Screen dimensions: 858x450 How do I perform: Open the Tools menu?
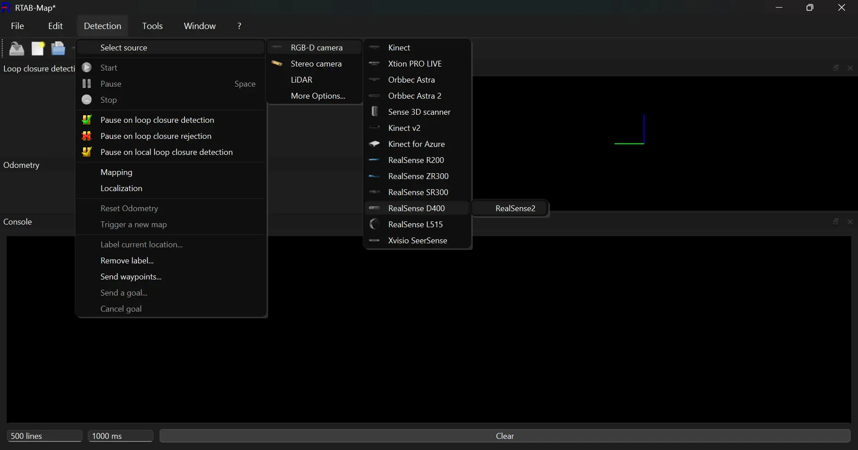(x=152, y=26)
